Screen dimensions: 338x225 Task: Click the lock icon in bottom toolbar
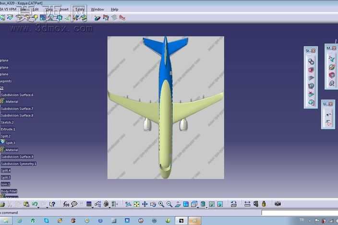[x=106, y=204]
